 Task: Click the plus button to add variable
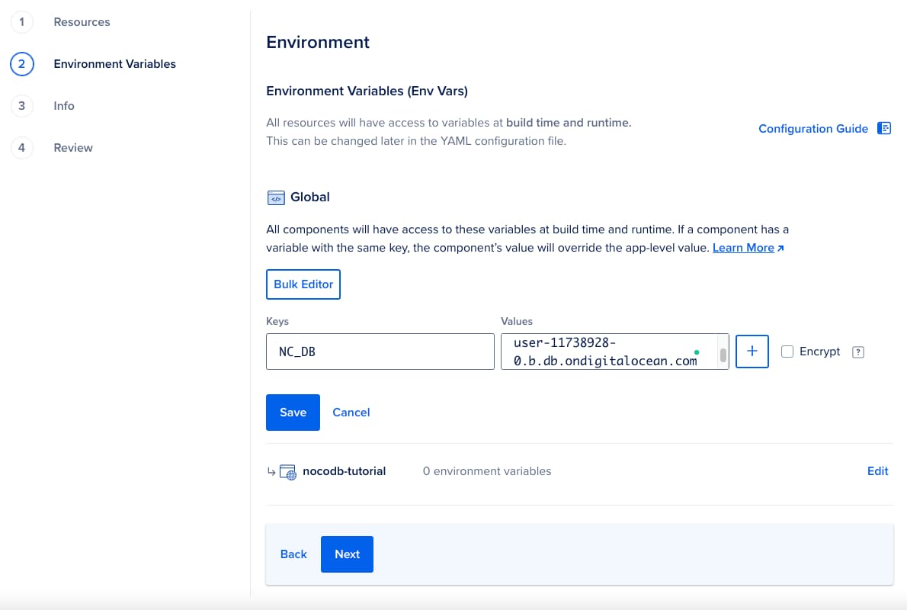752,352
